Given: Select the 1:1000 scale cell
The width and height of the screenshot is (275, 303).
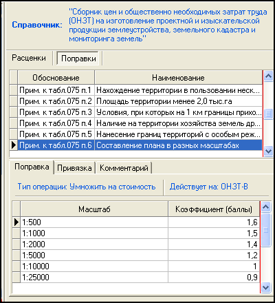Looking at the screenshot, I should coord(94,233).
